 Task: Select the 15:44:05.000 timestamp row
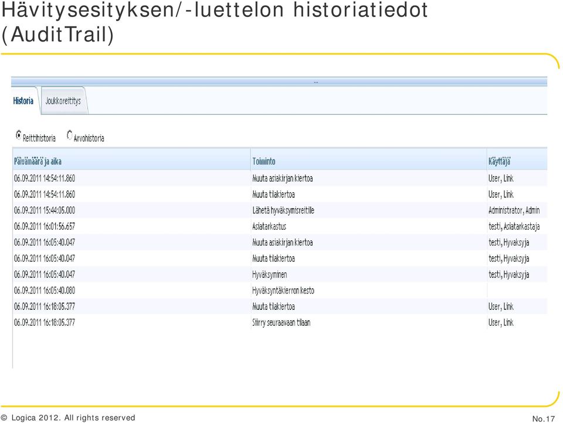[45, 210]
